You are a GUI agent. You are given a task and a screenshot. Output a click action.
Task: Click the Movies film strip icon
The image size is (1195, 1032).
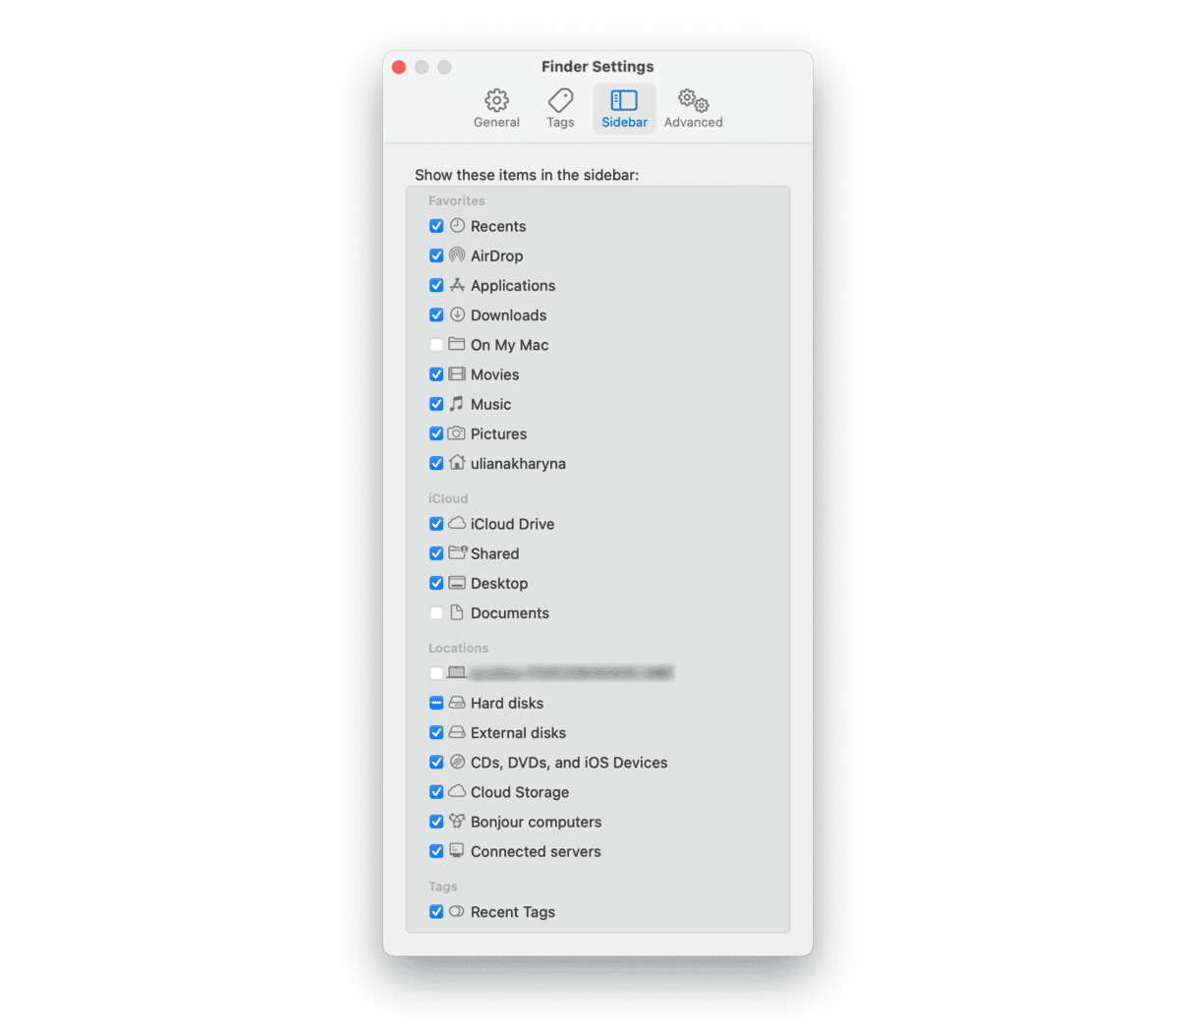tap(457, 374)
